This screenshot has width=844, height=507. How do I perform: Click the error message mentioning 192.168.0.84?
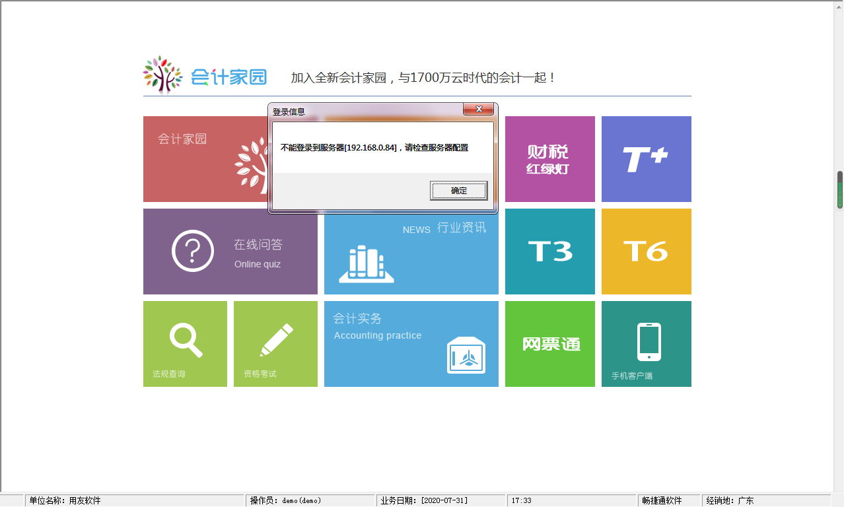(374, 148)
